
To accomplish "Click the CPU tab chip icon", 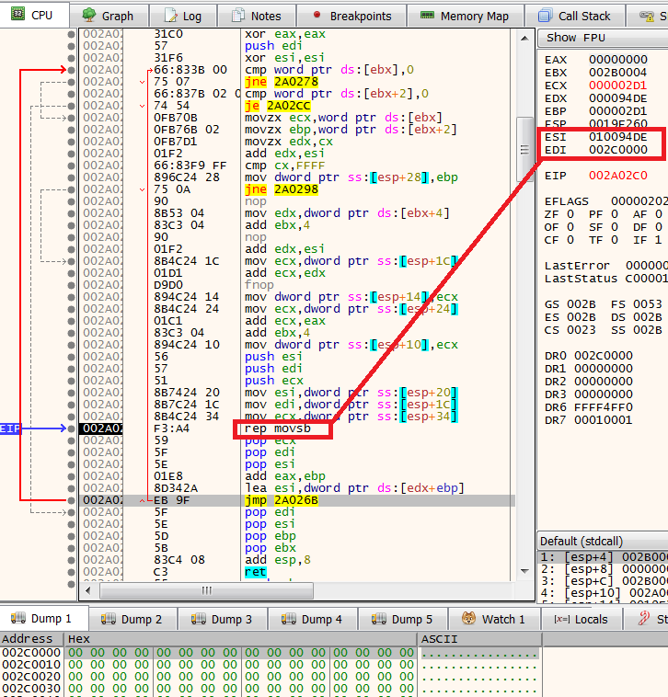I will coord(17,14).
